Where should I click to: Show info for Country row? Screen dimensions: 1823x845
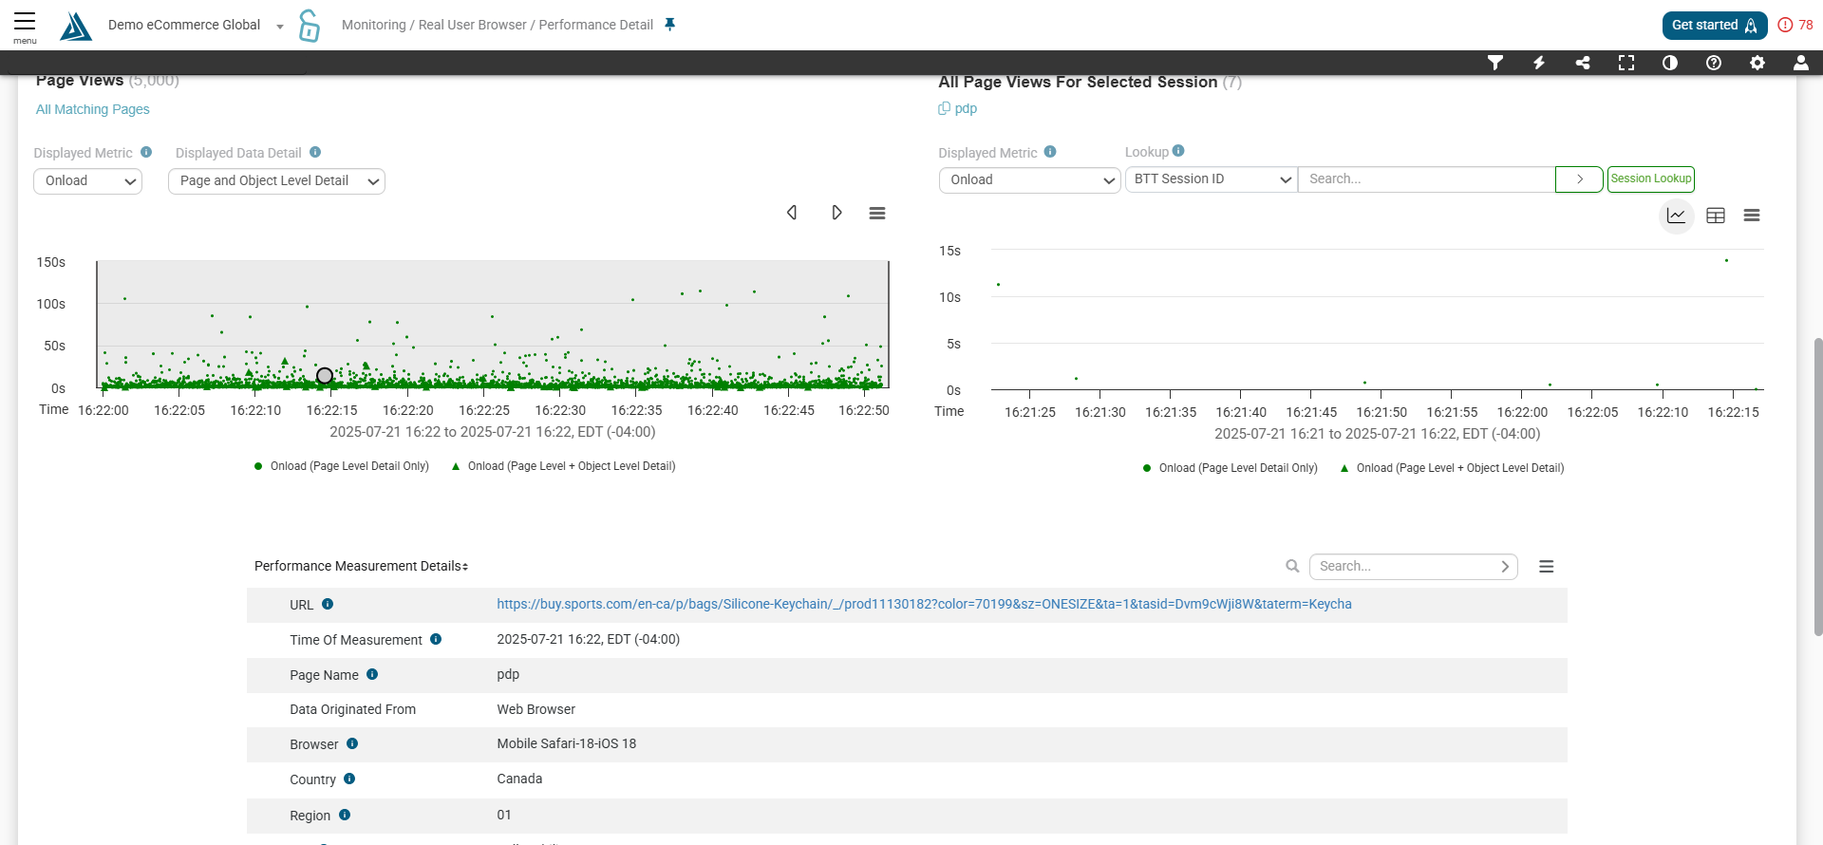pyautogui.click(x=349, y=779)
